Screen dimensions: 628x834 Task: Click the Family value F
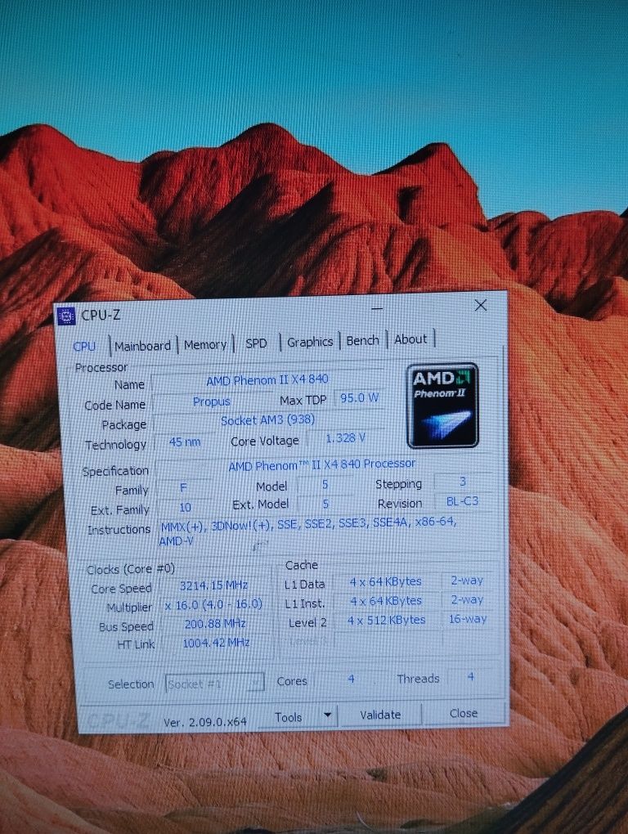183,488
